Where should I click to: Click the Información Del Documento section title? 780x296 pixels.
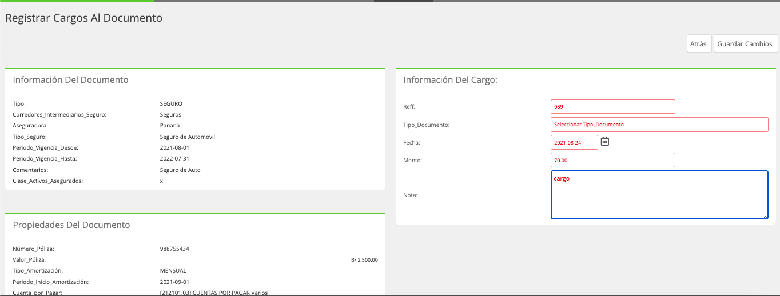point(71,80)
